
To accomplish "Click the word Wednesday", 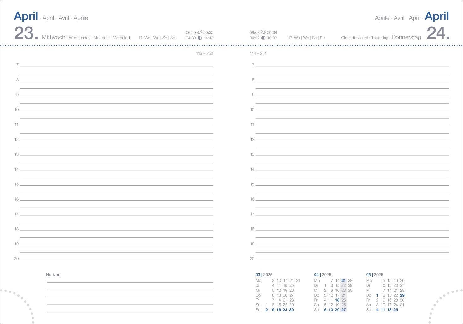I will [x=80, y=38].
